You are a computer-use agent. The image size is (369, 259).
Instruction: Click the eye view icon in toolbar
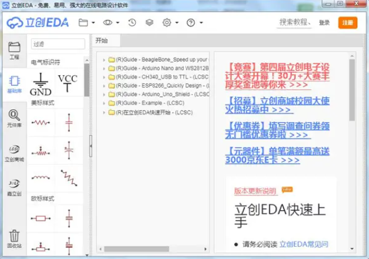pos(108,22)
